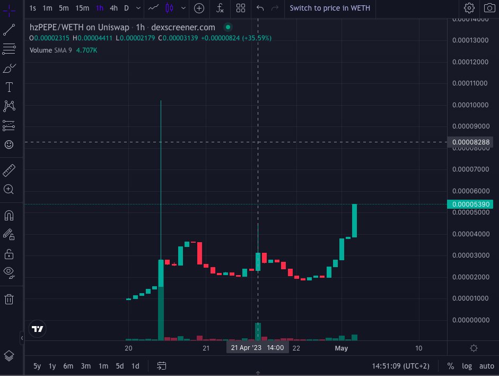Select the crosshair cursor tool
Viewport: 499px width, 376px height.
pyautogui.click(x=9, y=11)
